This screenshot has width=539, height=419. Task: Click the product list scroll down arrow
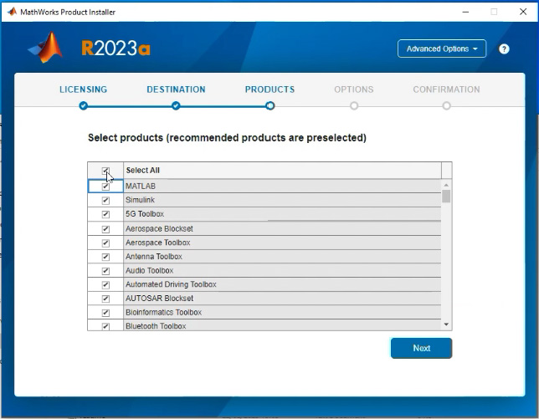[446, 324]
